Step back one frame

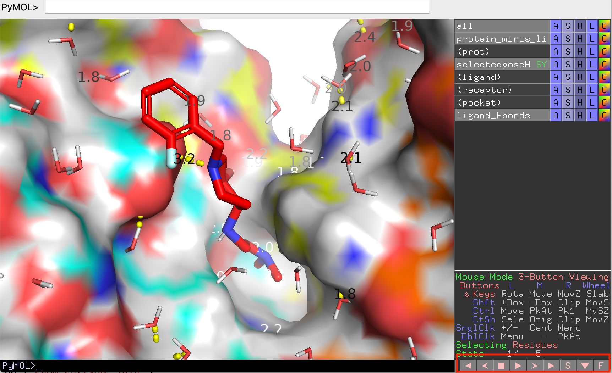pyautogui.click(x=485, y=366)
